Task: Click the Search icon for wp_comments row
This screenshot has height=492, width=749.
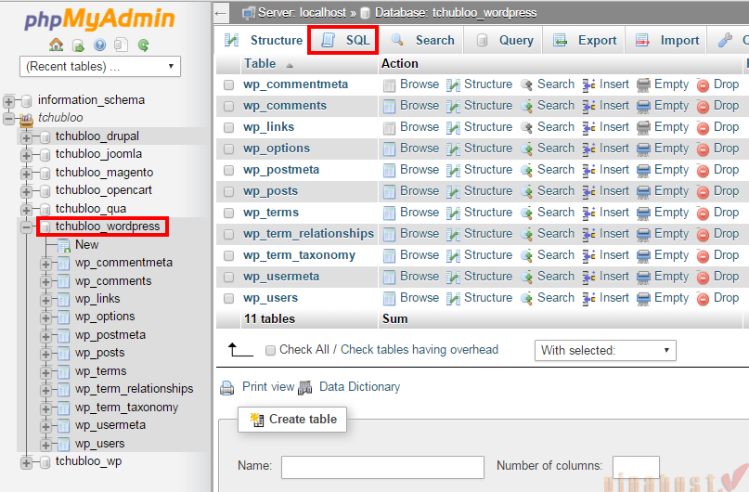Action: (526, 106)
